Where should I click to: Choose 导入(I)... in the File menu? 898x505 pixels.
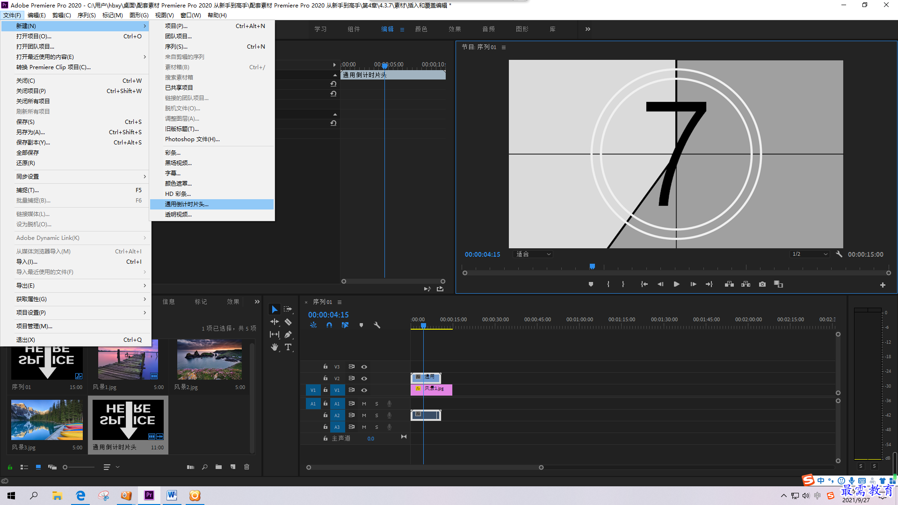(76, 262)
